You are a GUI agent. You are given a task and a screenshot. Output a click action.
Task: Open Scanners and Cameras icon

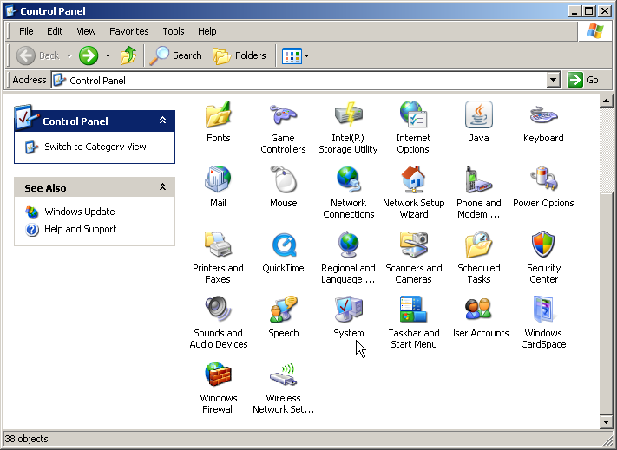(413, 245)
